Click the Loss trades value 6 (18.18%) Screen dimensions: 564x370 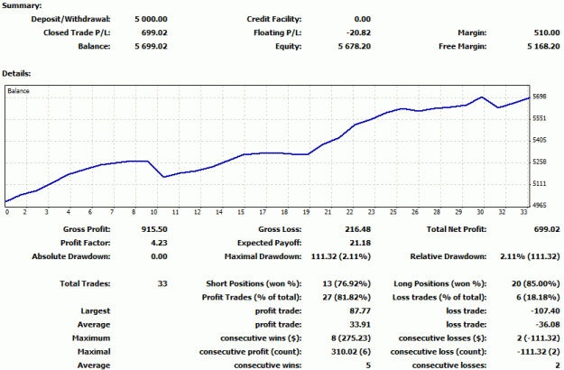(538, 298)
